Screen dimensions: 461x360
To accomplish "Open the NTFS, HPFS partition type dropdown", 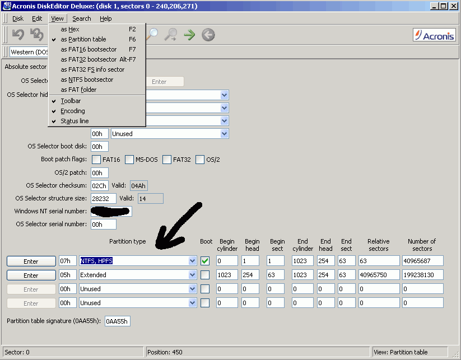I will (x=192, y=261).
